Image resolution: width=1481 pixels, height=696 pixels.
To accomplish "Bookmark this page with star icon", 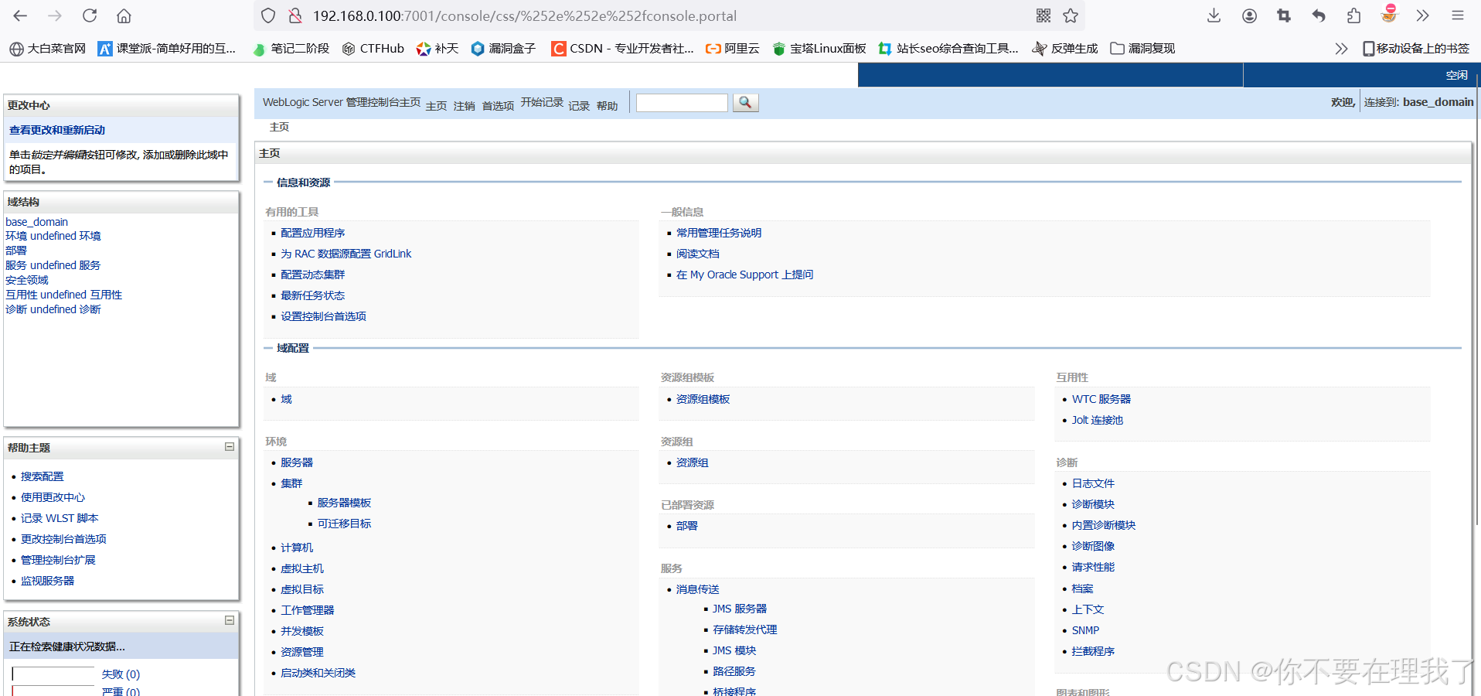I will coord(1071,15).
